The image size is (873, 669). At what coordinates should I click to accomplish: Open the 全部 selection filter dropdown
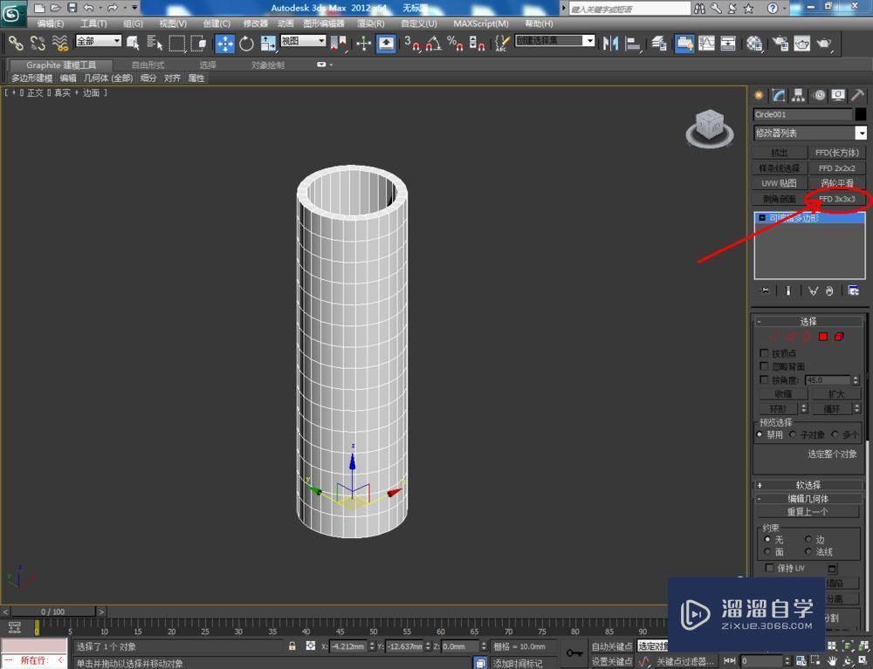[99, 41]
